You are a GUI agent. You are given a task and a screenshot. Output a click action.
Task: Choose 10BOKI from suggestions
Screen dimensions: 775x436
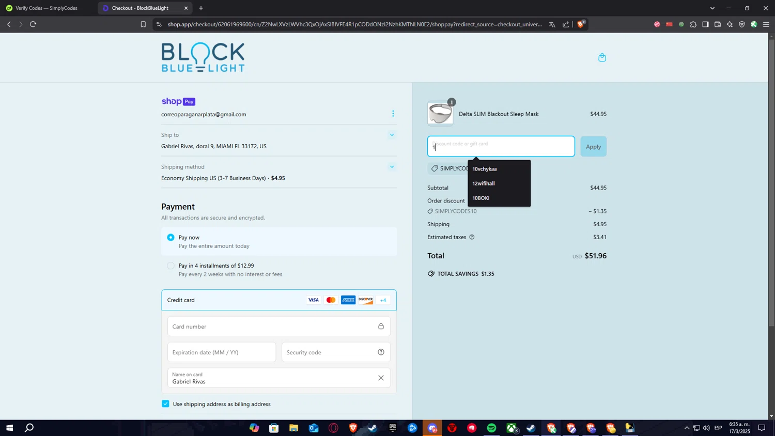(x=499, y=198)
